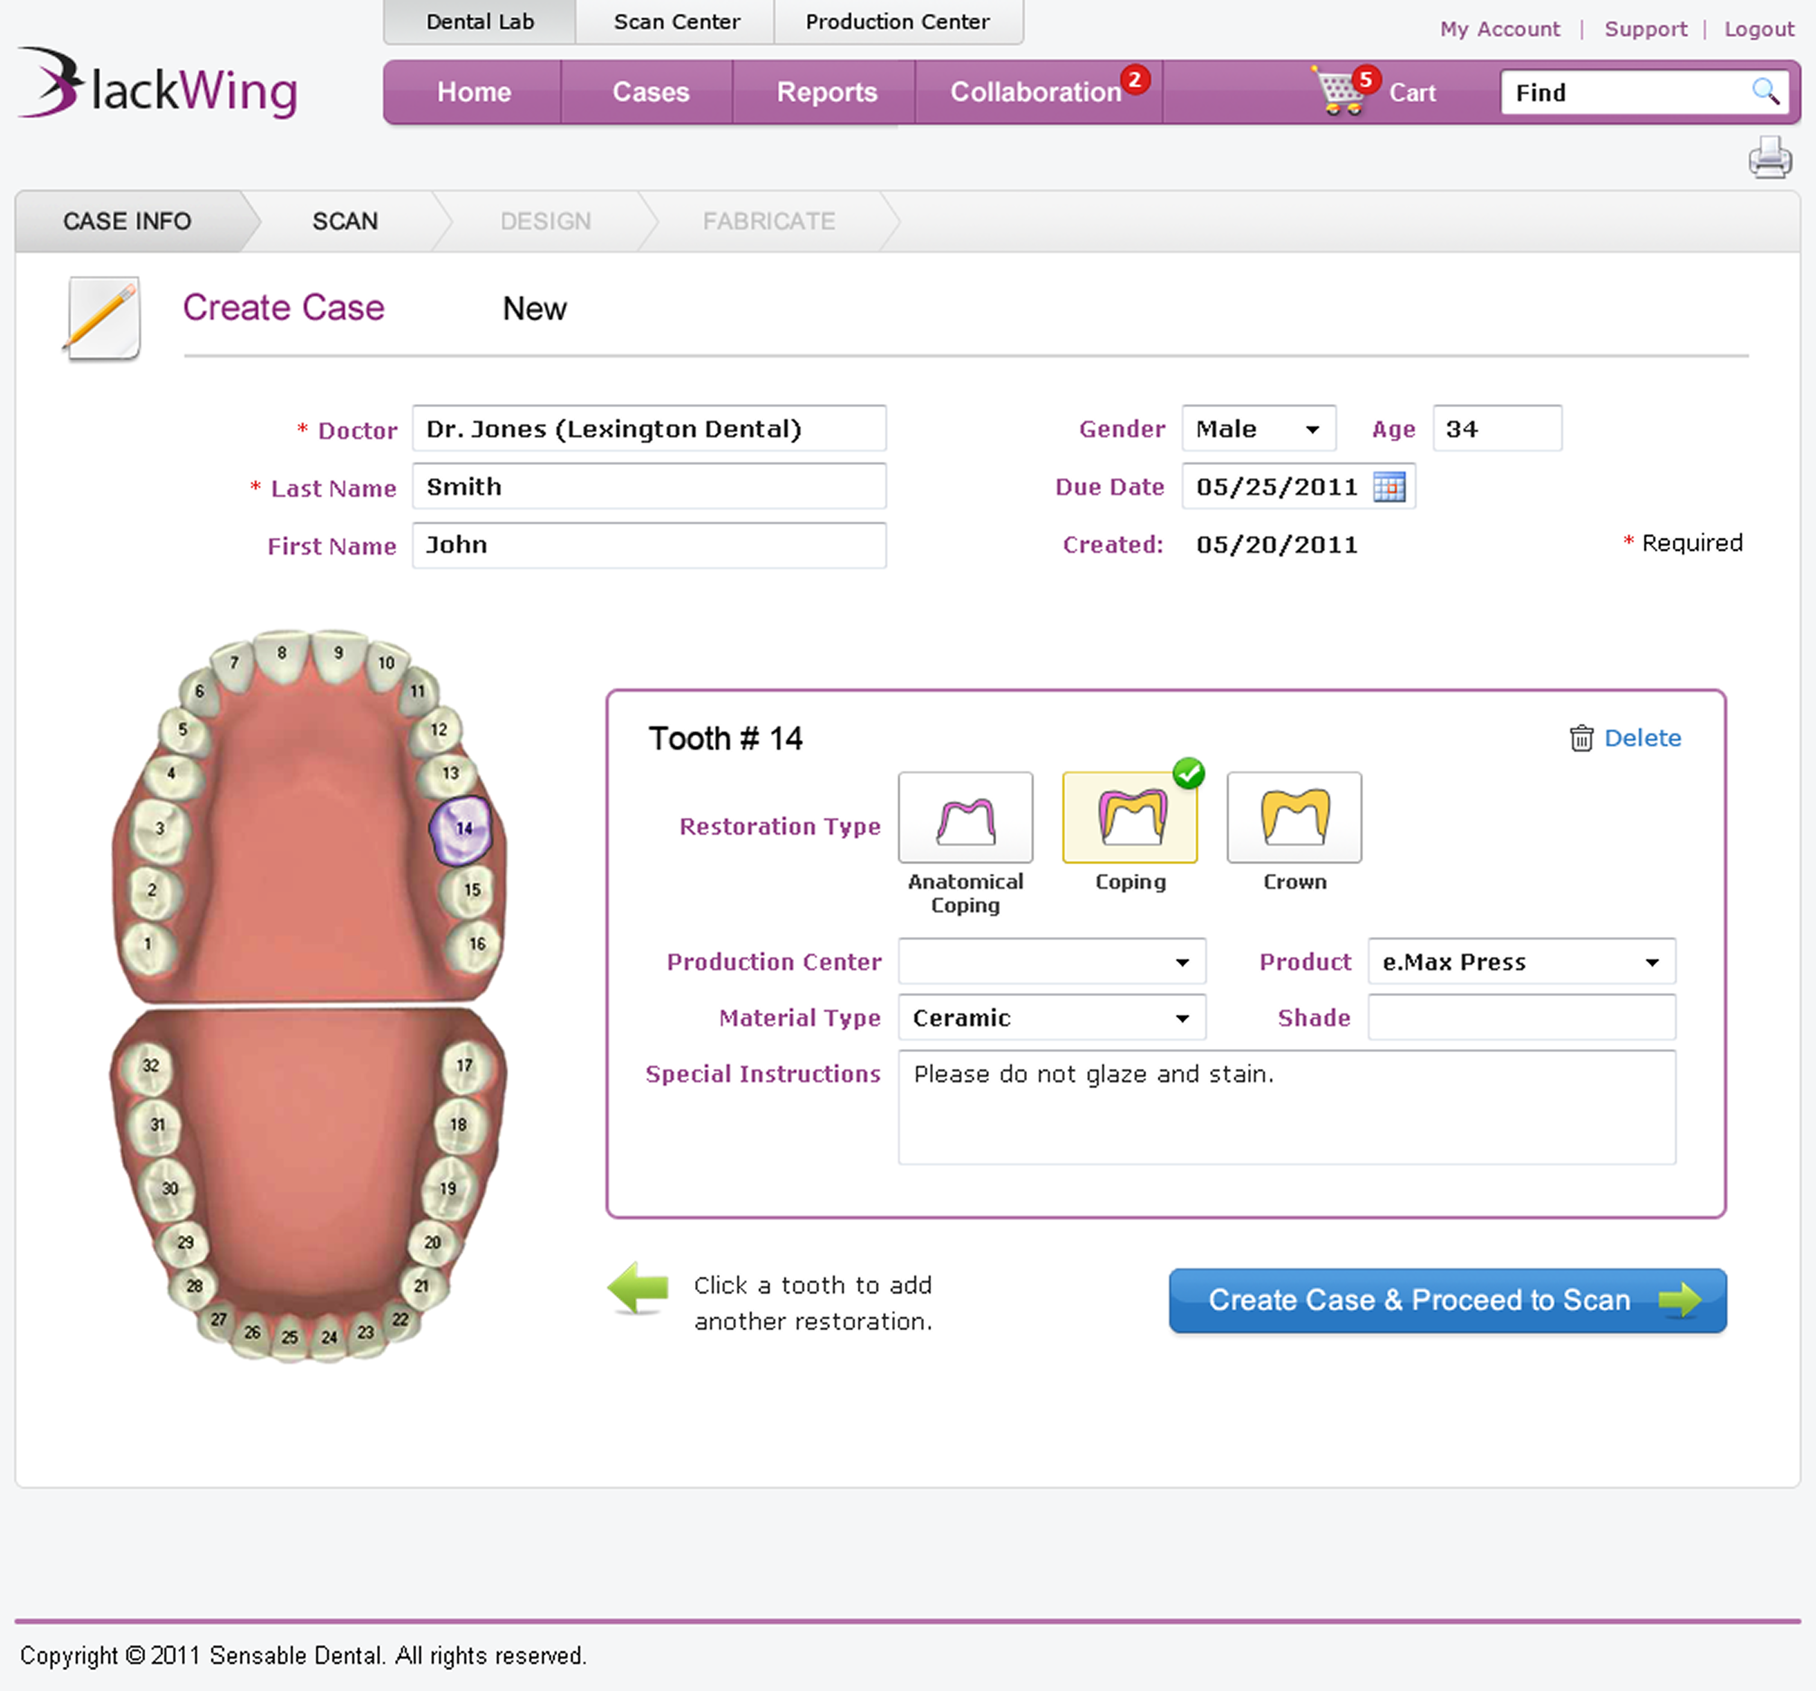
Task: Open the Cases menu
Action: [649, 92]
